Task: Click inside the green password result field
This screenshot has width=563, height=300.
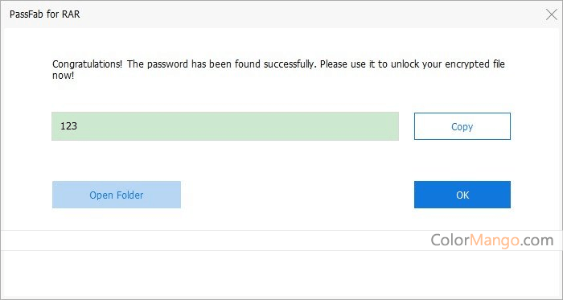Action: click(225, 126)
